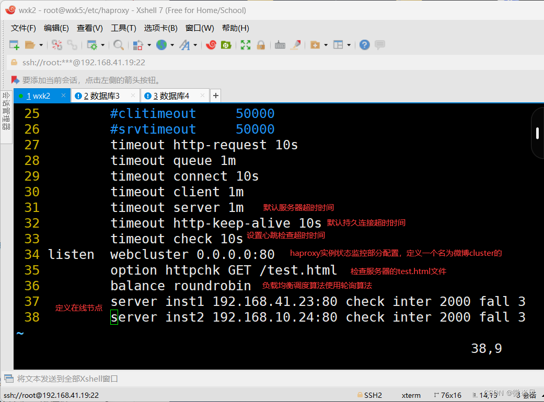Select the highlight pen tool
The image size is (544, 402).
[x=296, y=45]
